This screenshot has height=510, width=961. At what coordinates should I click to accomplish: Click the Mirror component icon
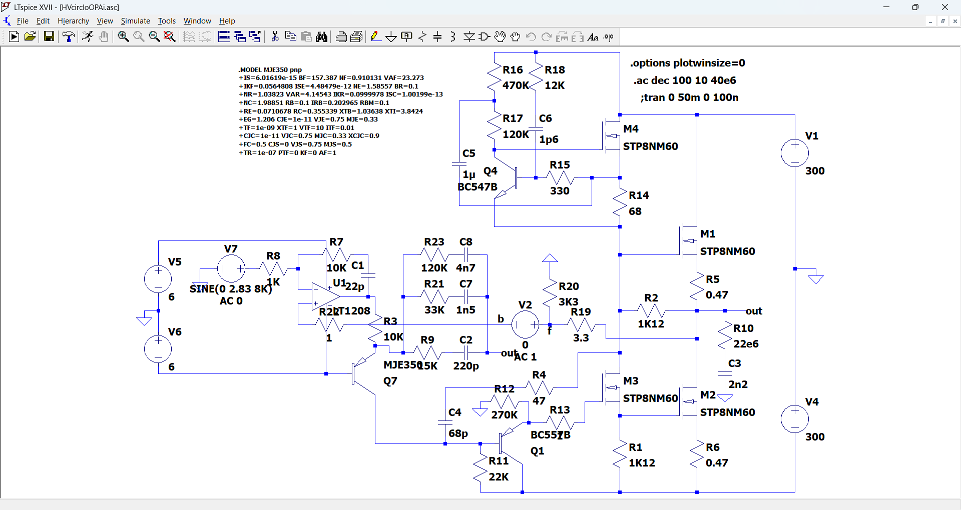[x=578, y=36]
